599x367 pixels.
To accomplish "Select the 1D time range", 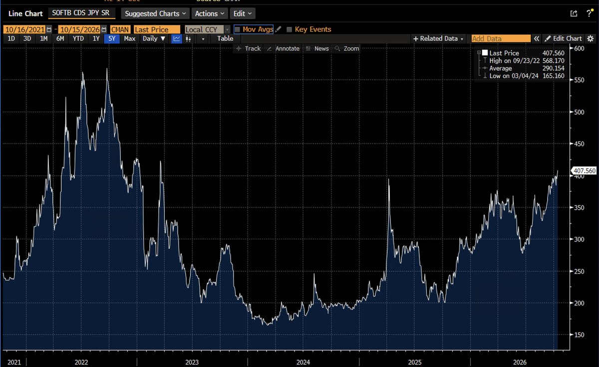I will tap(10, 38).
